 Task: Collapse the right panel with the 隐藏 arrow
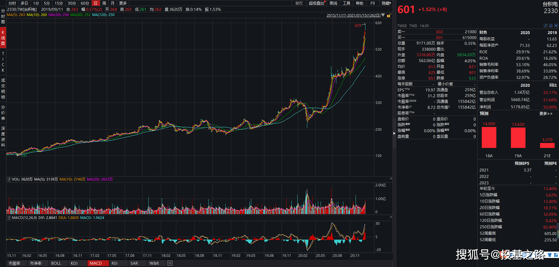click(386, 3)
